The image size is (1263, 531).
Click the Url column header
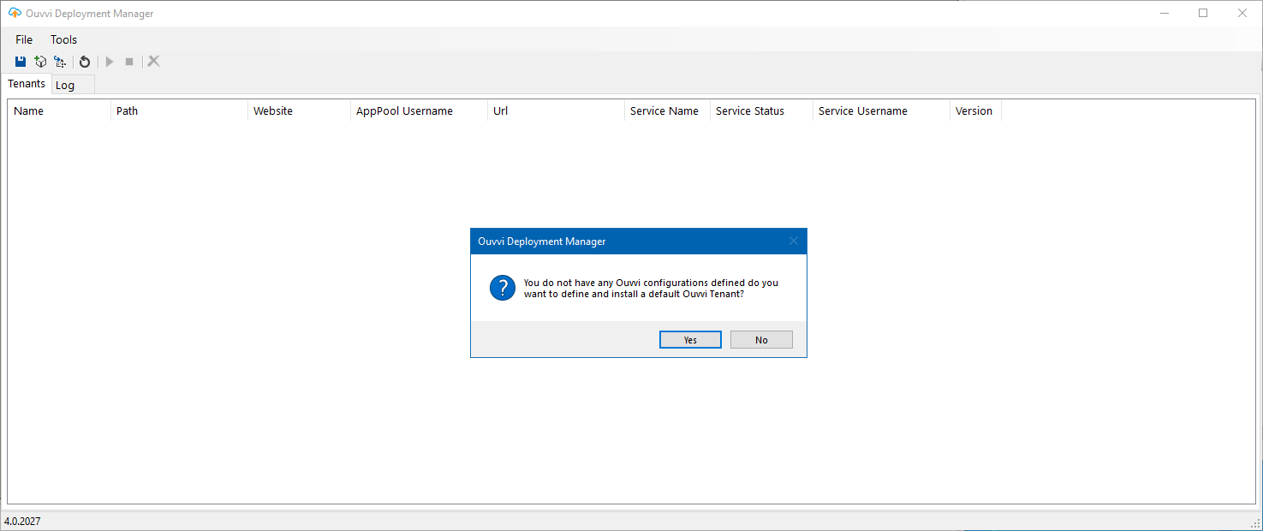pyautogui.click(x=556, y=110)
